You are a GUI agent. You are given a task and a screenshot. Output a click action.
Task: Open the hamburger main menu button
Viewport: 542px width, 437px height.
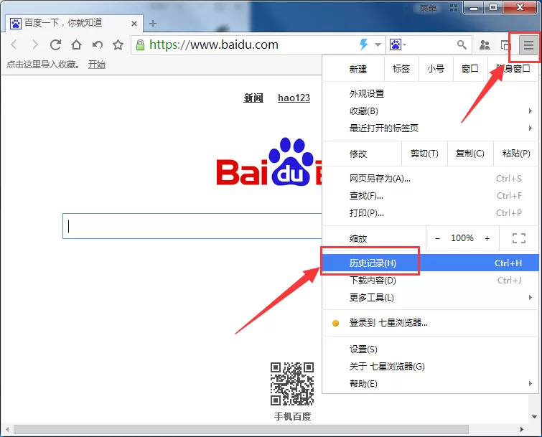pos(528,45)
